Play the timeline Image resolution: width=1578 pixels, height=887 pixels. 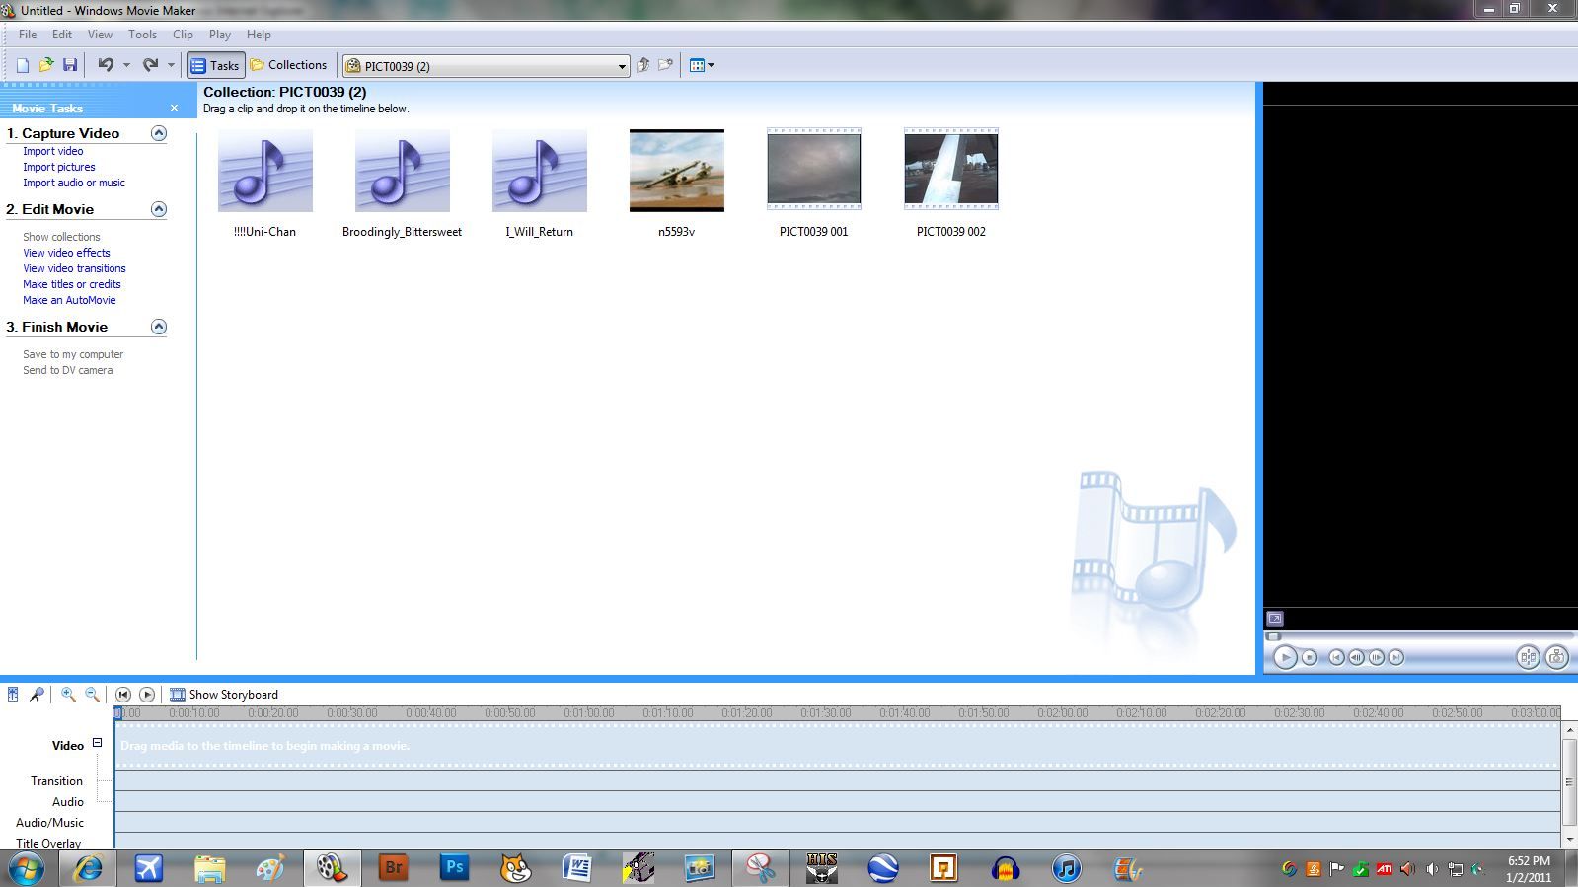(147, 695)
